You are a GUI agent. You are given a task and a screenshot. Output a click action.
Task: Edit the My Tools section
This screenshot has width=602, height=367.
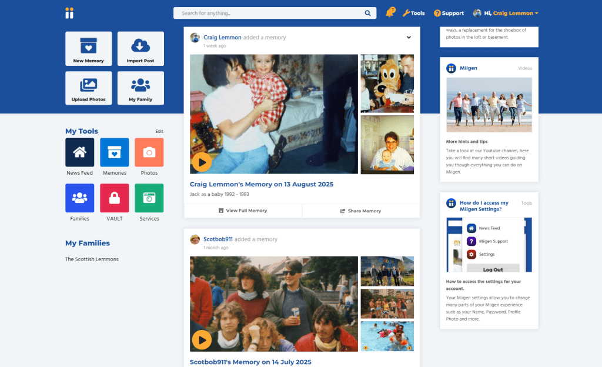click(x=159, y=131)
